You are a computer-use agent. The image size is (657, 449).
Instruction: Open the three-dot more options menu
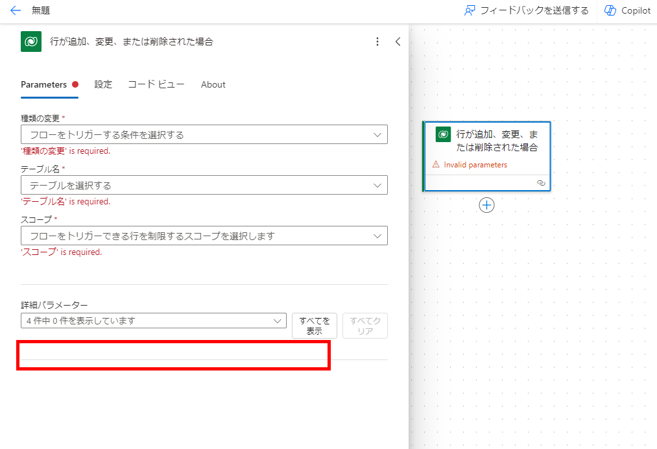tap(377, 42)
